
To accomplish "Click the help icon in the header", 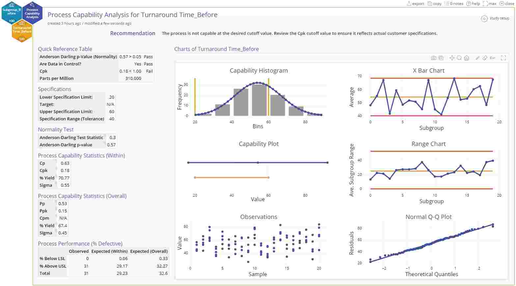I will (x=474, y=4).
